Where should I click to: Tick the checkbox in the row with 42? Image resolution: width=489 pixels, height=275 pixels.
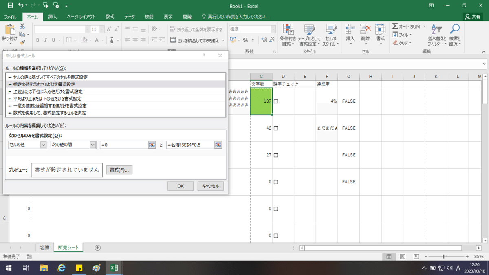click(276, 128)
